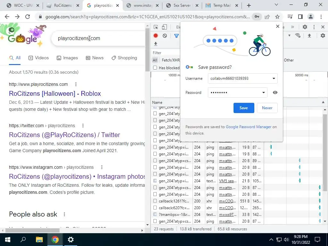328x246 pixels.
Task: Open the tab search chevron
Action: (276, 4)
